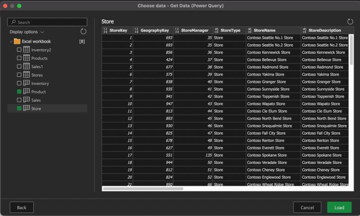Click the StoreDescription column header

327,30
